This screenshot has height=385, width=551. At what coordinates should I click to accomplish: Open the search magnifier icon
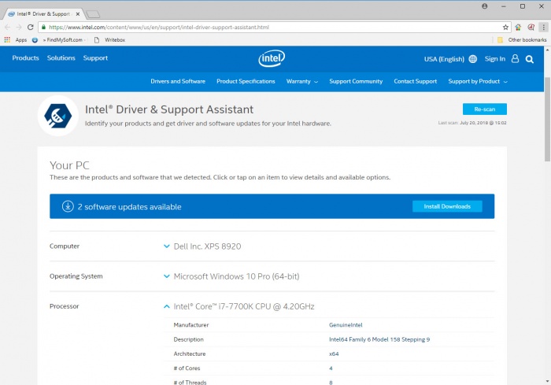pos(530,59)
